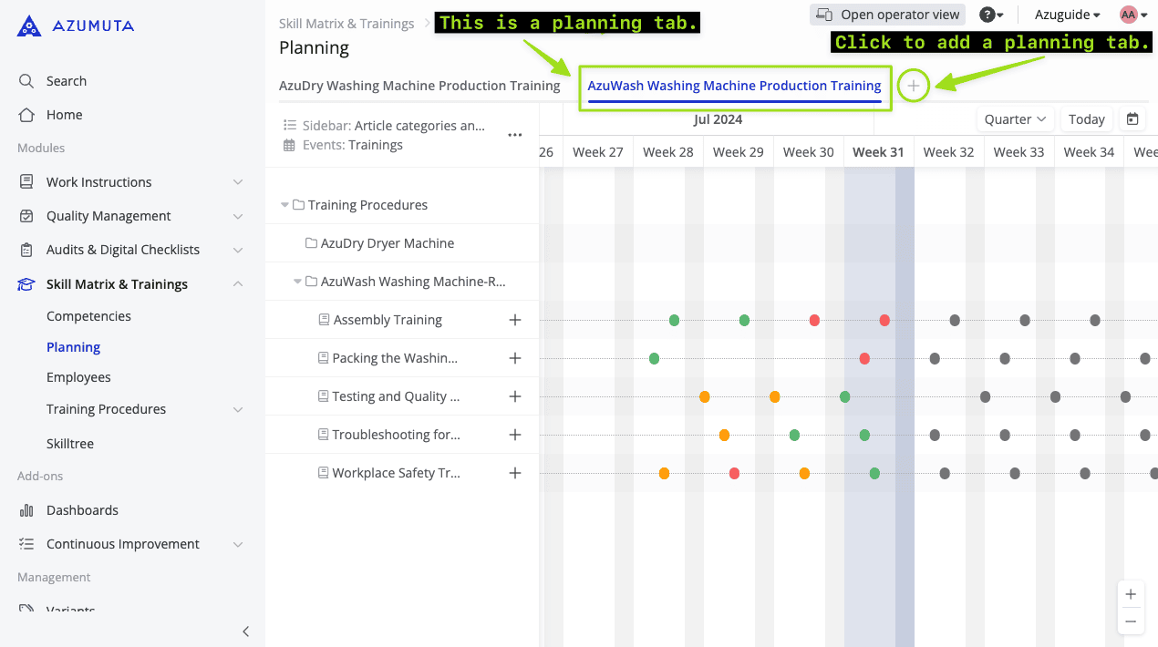Add event to Workplace Safety training row
The height and width of the screenshot is (647, 1158).
pos(515,473)
